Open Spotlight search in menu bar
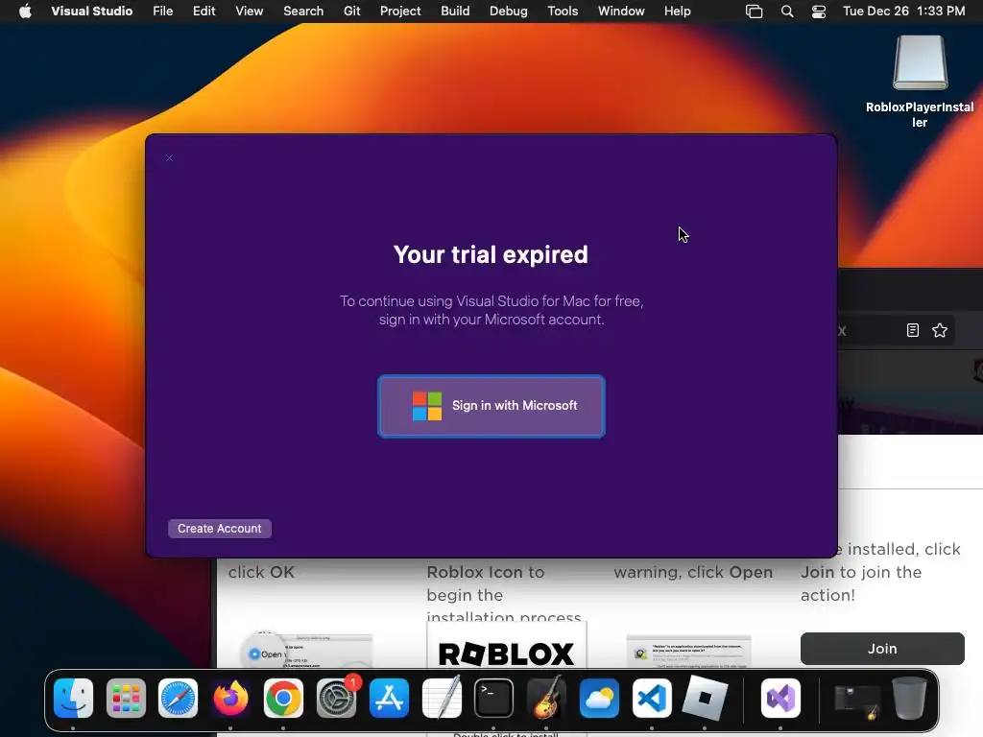Image resolution: width=983 pixels, height=737 pixels. click(x=787, y=12)
